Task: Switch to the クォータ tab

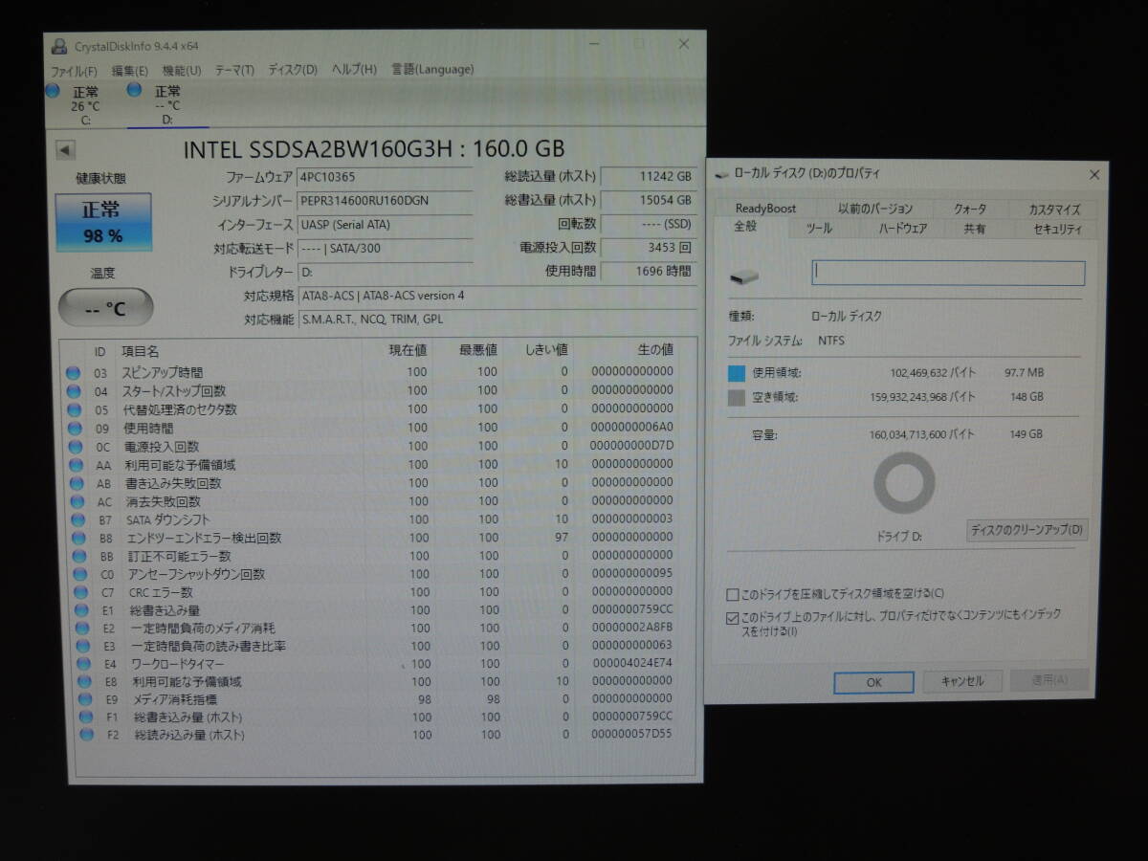Action: 970,209
